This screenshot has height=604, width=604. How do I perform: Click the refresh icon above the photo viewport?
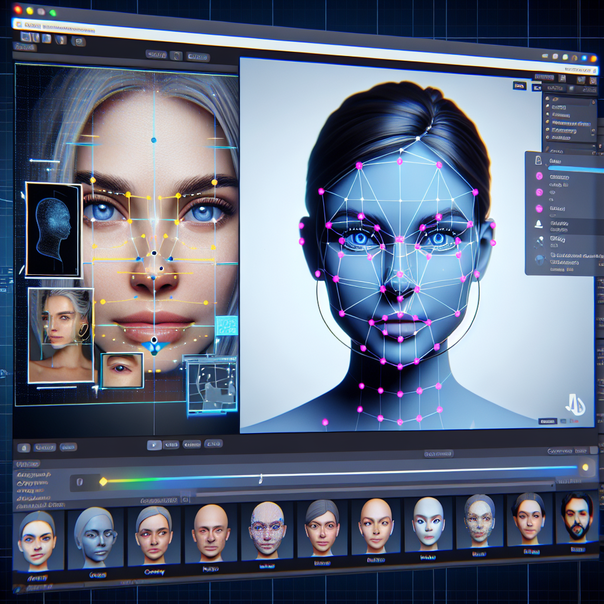click(175, 56)
